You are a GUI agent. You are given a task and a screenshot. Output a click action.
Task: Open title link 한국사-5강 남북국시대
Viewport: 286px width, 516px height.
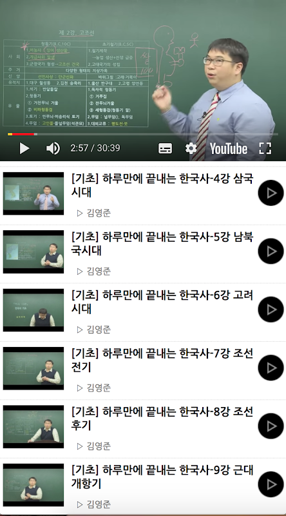point(162,244)
